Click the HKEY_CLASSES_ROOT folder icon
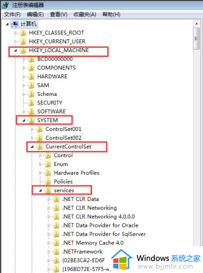Image resolution: width=203 pixels, height=273 pixels. pos(23,33)
